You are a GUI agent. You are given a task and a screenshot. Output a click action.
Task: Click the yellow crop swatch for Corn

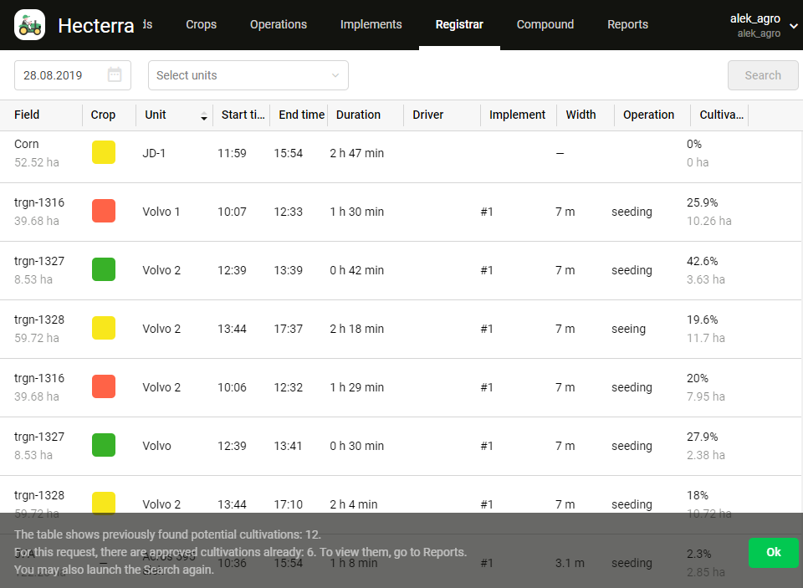click(104, 152)
